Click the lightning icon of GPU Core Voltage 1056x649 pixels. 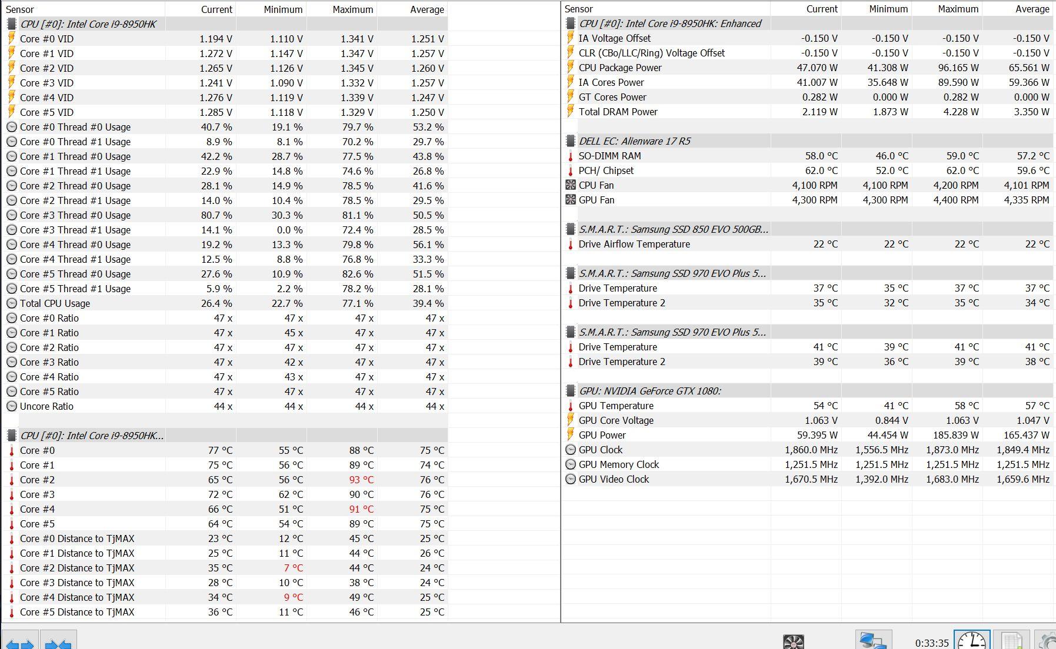[x=570, y=420]
